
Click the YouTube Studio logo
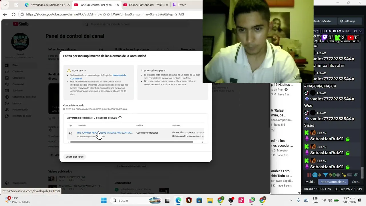[21, 24]
